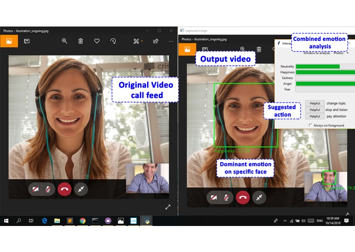The image size is (355, 252).
Task: Click the Anger level bar
Action: [325, 84]
